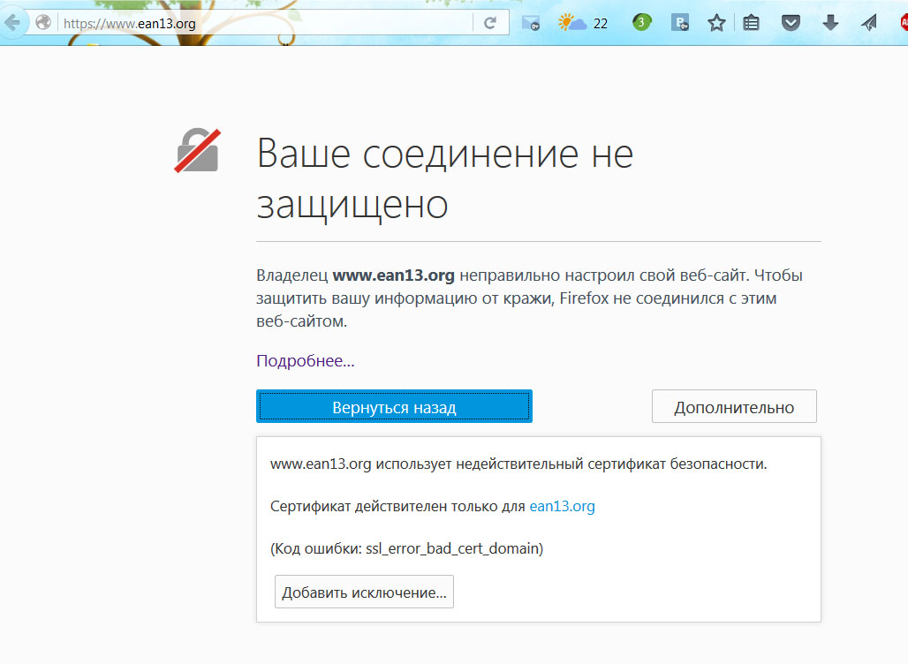Click bold www.ean13.org in warning text
908x664 pixels.
393,275
